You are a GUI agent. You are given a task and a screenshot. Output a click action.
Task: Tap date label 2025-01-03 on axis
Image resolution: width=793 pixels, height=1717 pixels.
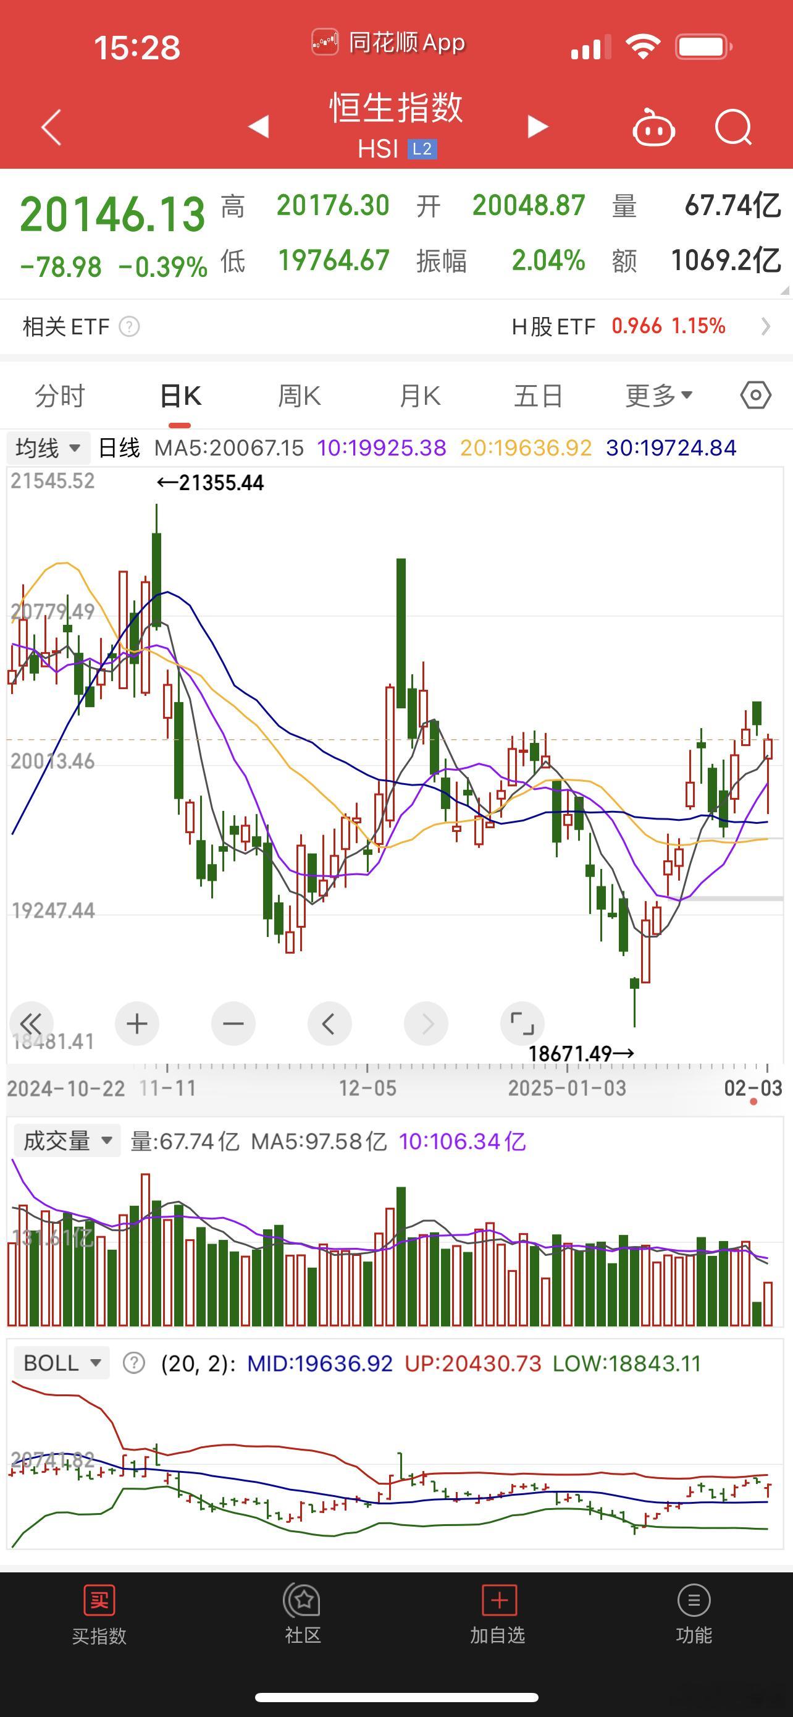click(x=568, y=1088)
